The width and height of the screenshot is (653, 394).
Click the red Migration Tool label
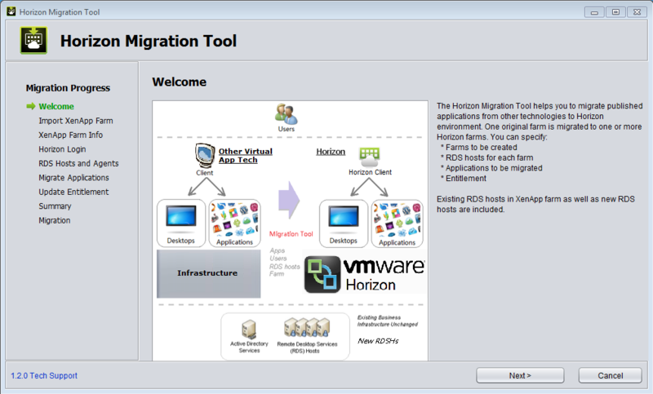(291, 234)
